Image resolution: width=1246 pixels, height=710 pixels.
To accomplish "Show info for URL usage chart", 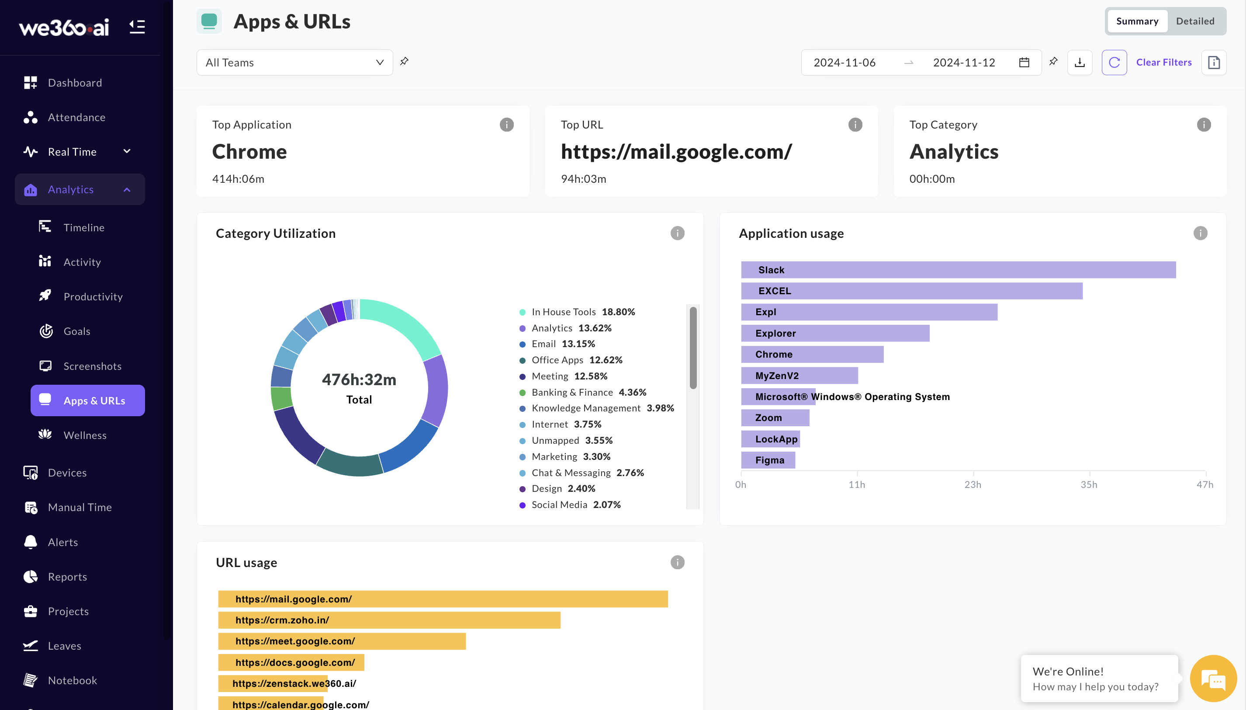I will coord(677,562).
